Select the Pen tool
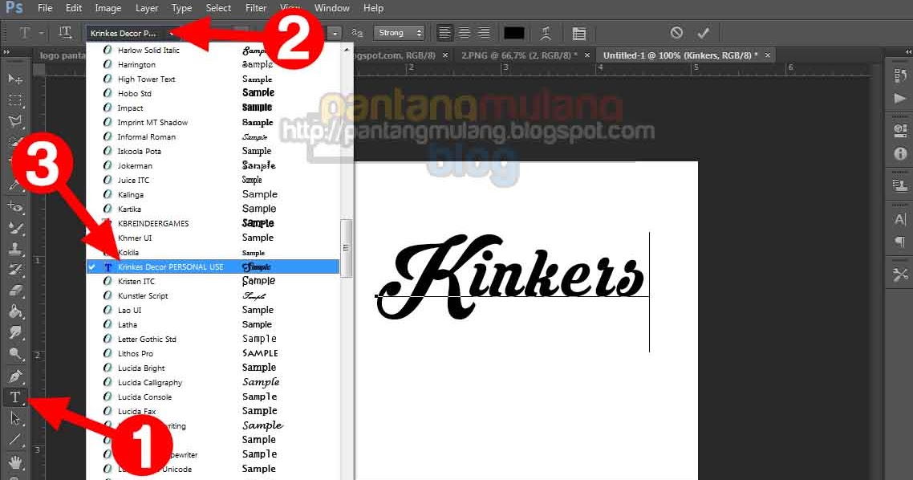The image size is (913, 480). click(15, 376)
